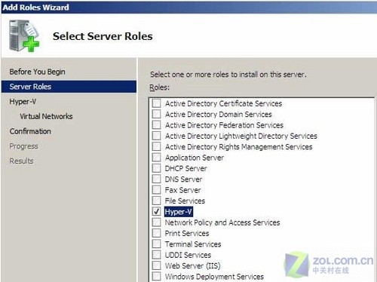Viewport: 377px width, 282px height.
Task: Tick Active Directory Rights Management Services
Action: pos(156,146)
